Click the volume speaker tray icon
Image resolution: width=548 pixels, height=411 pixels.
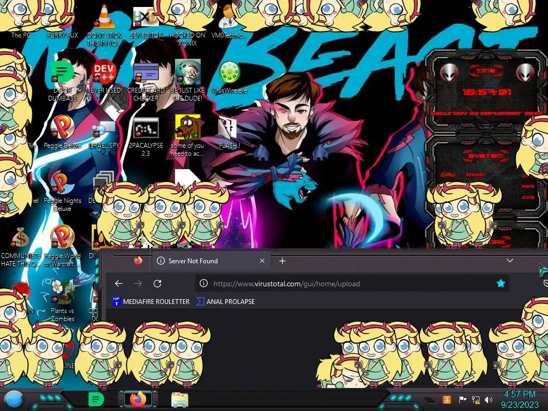(x=489, y=399)
